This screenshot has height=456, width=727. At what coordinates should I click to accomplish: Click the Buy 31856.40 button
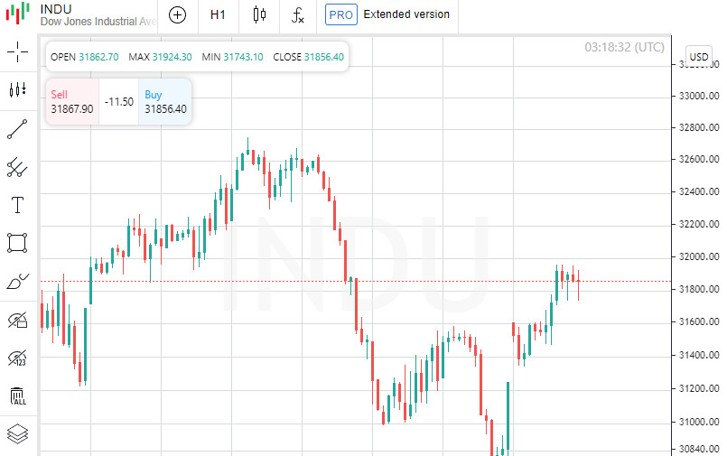pos(165,102)
